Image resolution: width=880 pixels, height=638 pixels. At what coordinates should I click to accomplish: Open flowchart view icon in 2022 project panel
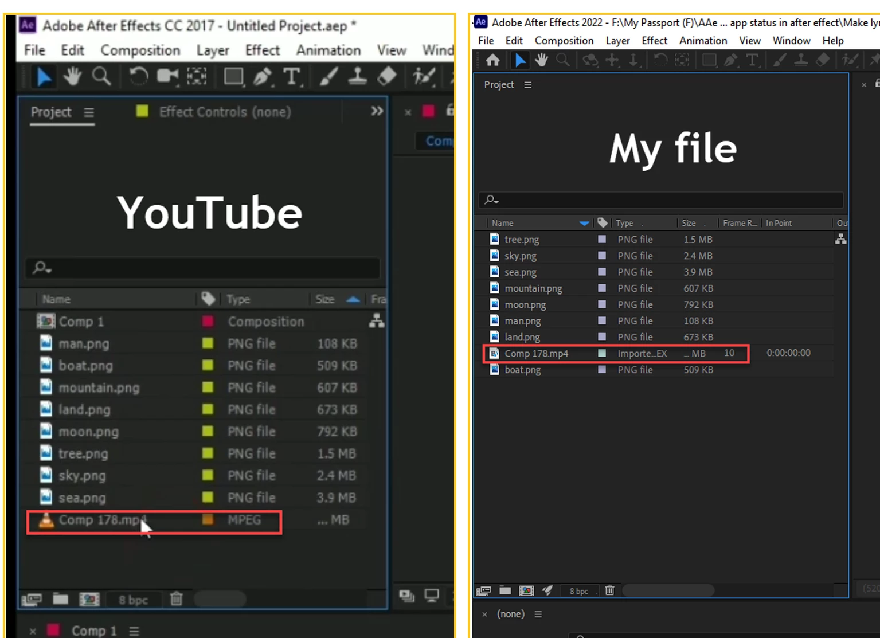(x=840, y=238)
